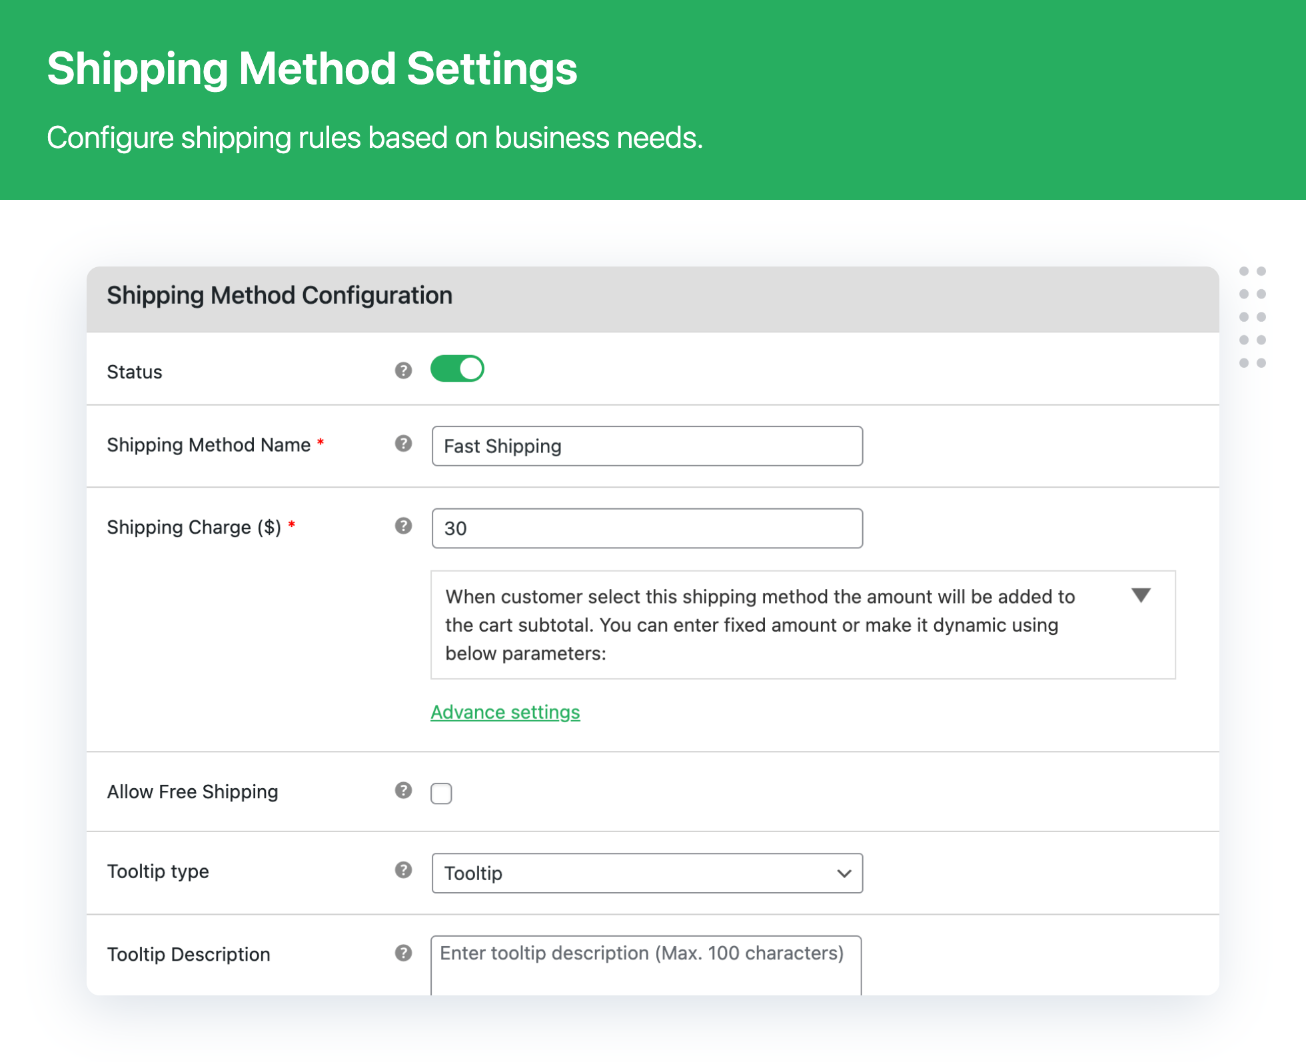This screenshot has width=1306, height=1062.
Task: Collapse the shipping charge description triangle
Action: click(1141, 595)
